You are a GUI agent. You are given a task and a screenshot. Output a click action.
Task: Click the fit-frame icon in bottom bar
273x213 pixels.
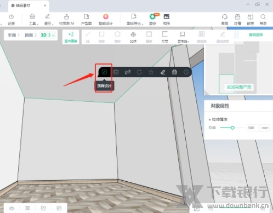(27, 208)
